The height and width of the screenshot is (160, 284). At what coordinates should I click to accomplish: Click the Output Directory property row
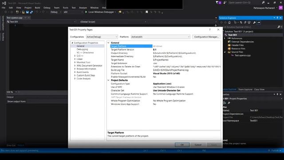click(166, 53)
